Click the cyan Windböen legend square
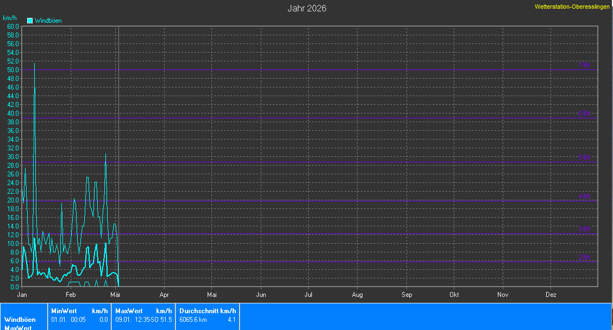Image resolution: width=613 pixels, height=330 pixels. [30, 21]
